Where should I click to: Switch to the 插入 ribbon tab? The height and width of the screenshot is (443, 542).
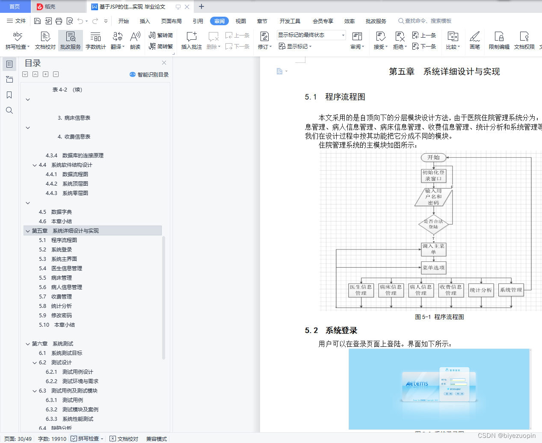145,21
